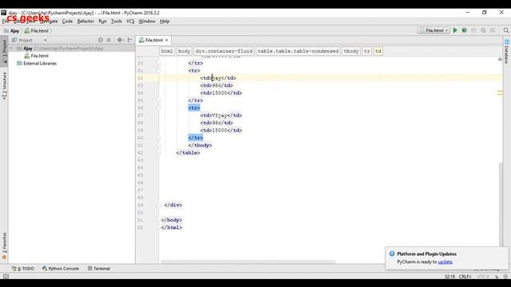Select External Libraries in the project tree
Viewport: 511px width, 287px height.
pyautogui.click(x=40, y=63)
